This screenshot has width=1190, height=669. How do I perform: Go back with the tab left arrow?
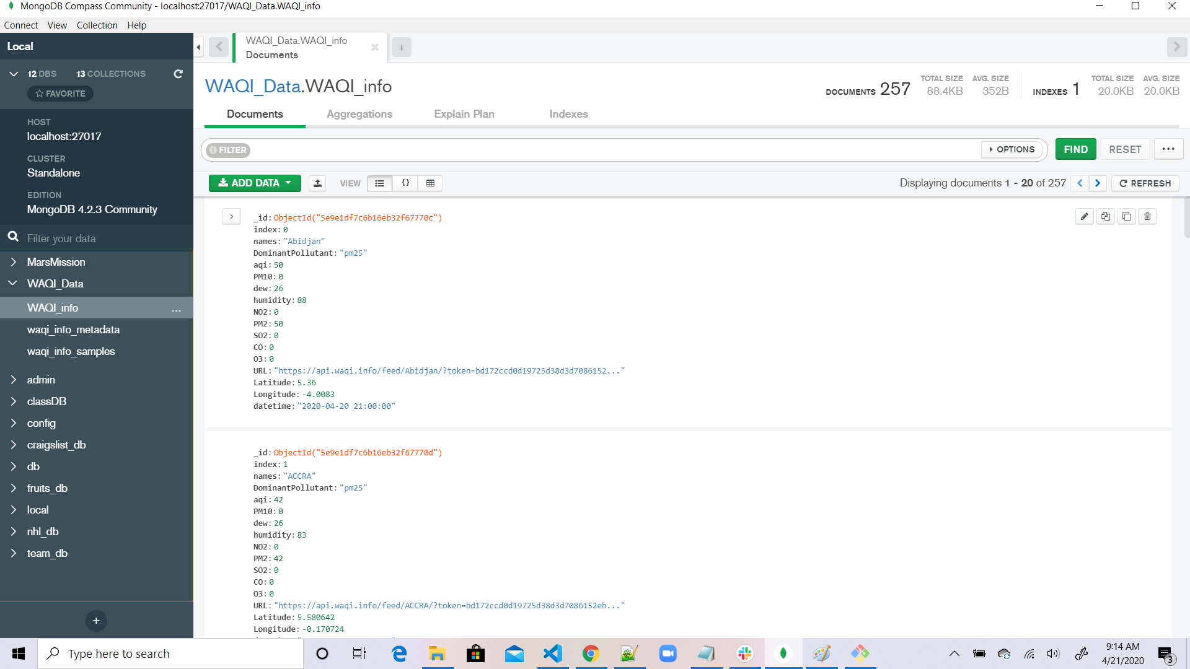point(219,47)
